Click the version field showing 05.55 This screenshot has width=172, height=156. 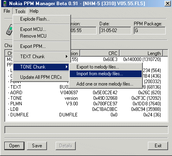[84, 30]
